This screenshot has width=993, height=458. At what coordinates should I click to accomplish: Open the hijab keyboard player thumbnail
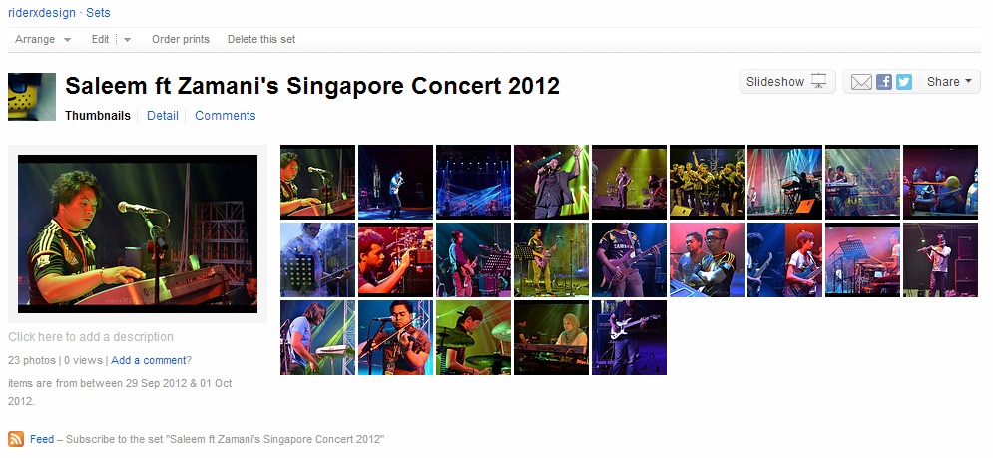coord(551,337)
